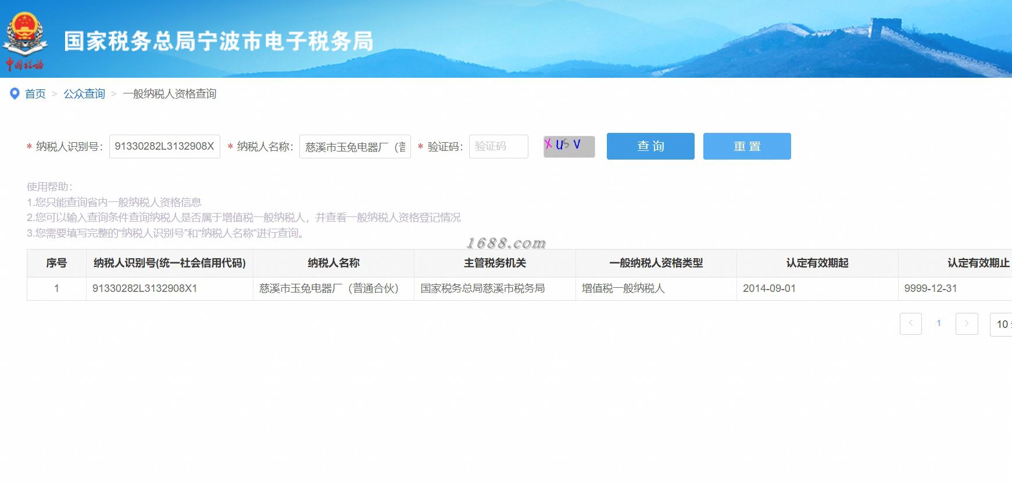Go to previous page arrow in pagination

(911, 323)
